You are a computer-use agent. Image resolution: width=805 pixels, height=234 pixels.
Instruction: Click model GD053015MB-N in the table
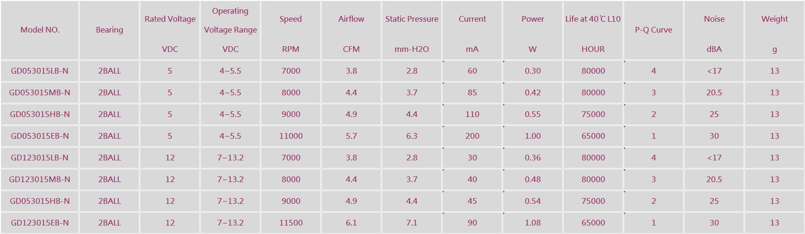pos(40,92)
